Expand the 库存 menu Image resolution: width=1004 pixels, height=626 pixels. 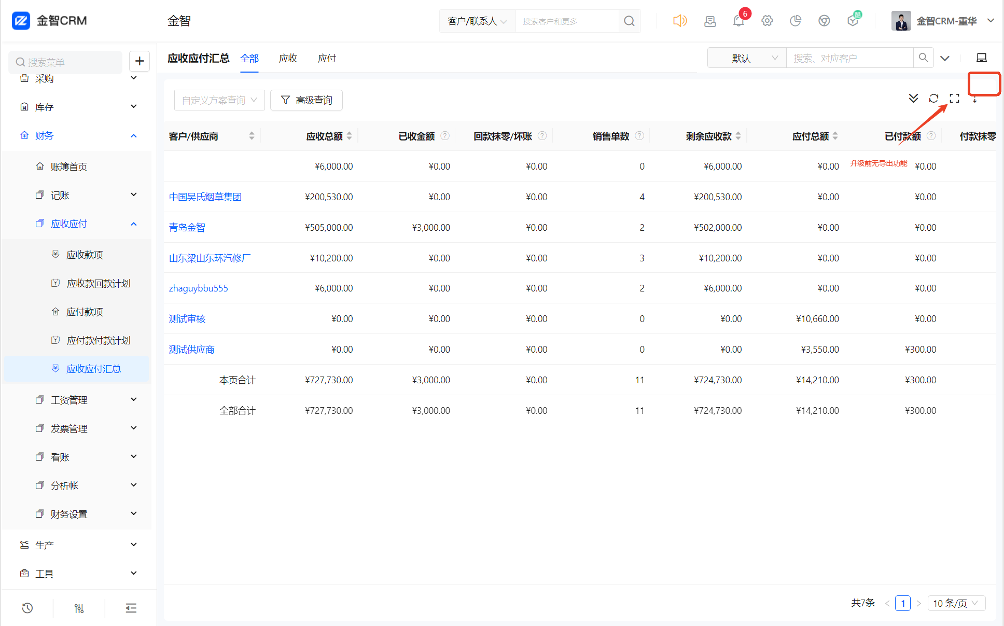tap(78, 107)
